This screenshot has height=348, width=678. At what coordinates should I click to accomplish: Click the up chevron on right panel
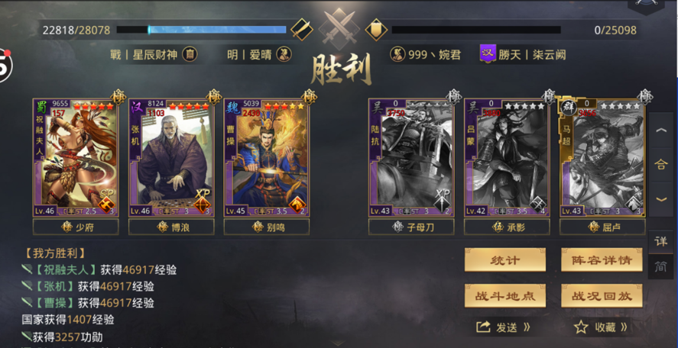(661, 130)
